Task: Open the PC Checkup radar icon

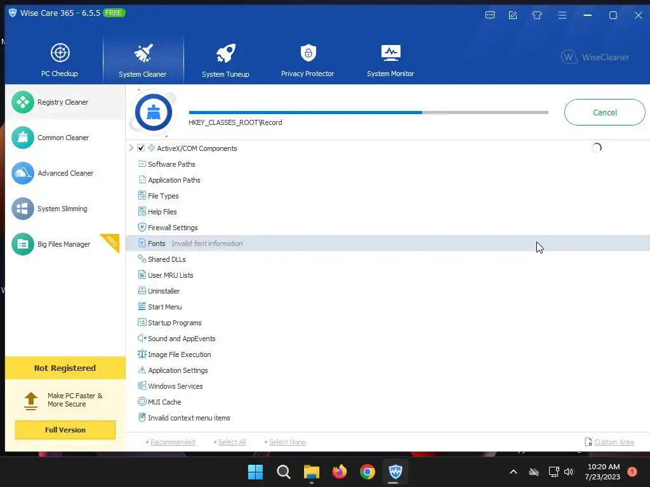Action: pyautogui.click(x=60, y=53)
